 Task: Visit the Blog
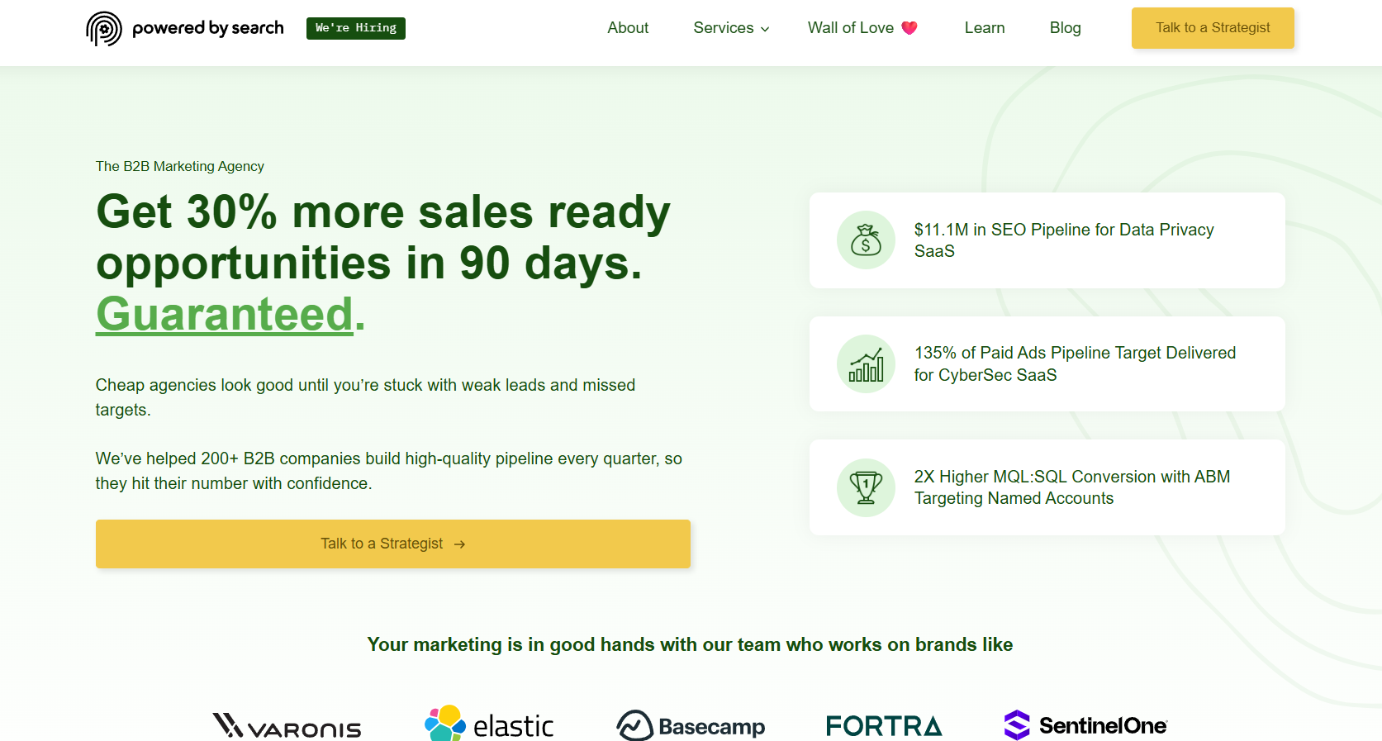pyautogui.click(x=1066, y=28)
